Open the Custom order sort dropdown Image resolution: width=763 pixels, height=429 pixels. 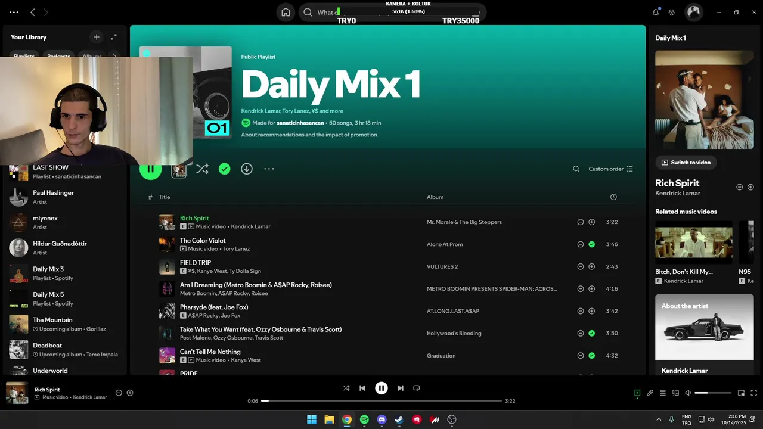(x=610, y=169)
